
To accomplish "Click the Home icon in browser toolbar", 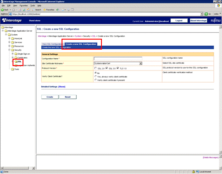I will tap(28, 10).
